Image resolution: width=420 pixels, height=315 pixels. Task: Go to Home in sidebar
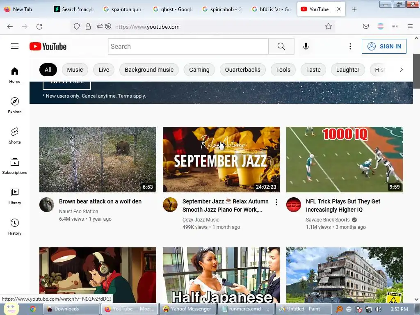coord(15,75)
